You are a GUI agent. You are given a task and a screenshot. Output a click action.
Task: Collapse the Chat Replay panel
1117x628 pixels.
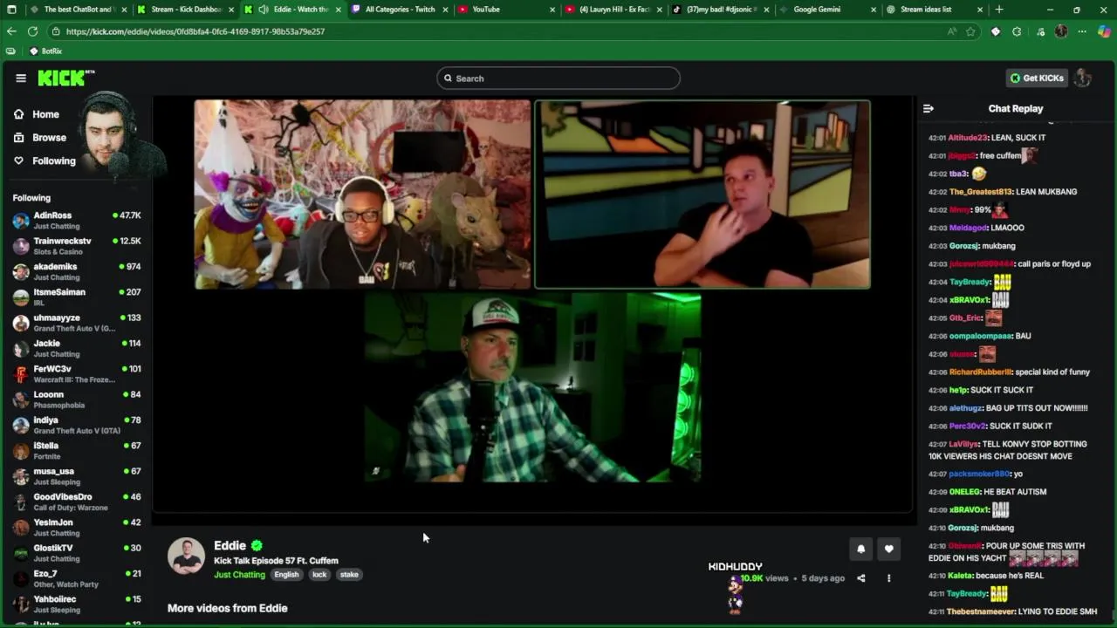929,109
